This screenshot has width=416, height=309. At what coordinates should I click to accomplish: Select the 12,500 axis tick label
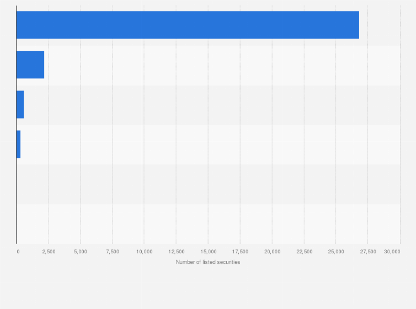pyautogui.click(x=176, y=252)
